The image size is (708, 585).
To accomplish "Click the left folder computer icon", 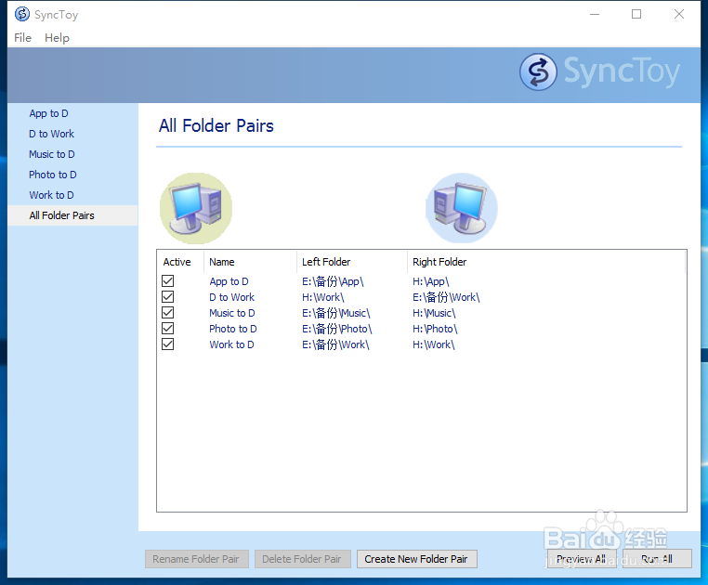I will 196,208.
